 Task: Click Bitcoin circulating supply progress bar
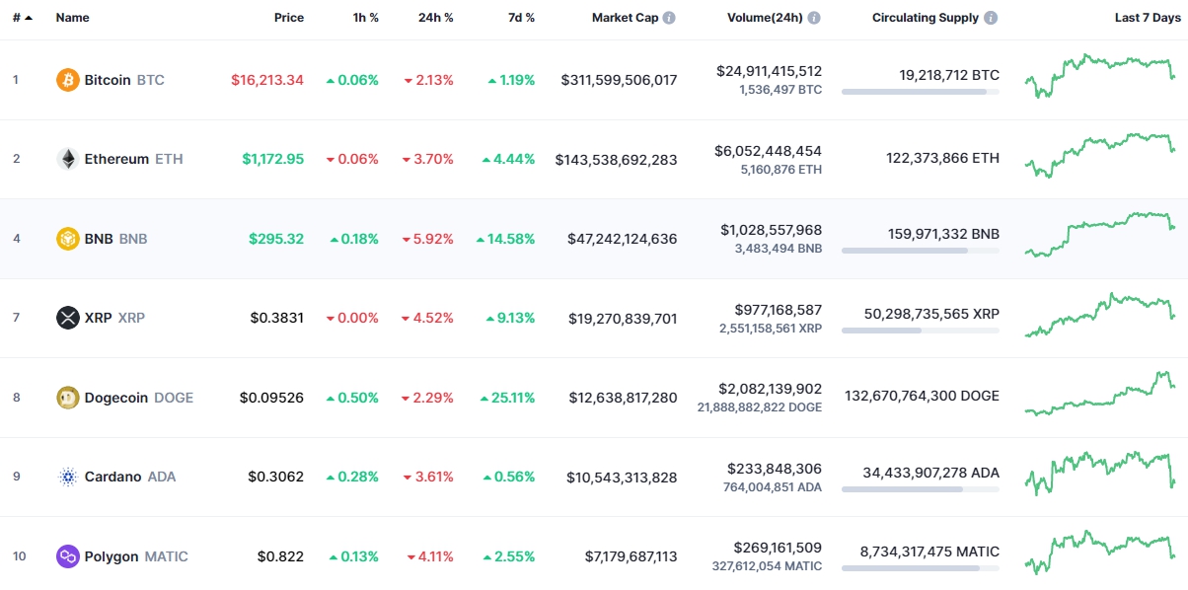(x=921, y=92)
